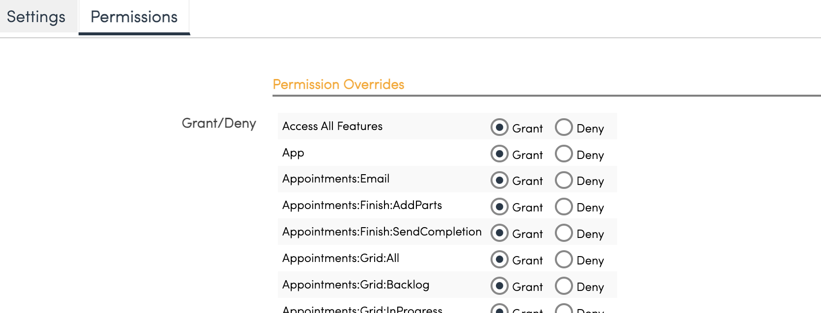Grant the Appointments:Email permission
This screenshot has width=821, height=313.
tap(499, 180)
